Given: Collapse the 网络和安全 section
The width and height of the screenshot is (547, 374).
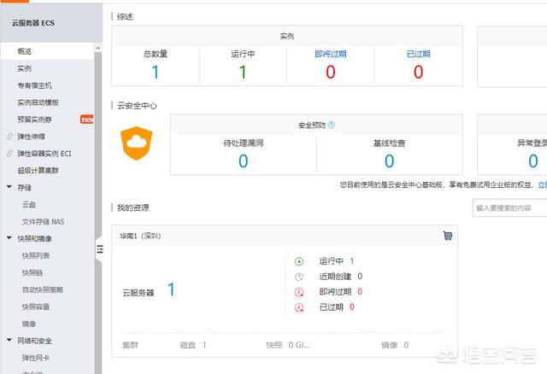Looking at the screenshot, I should (9, 340).
